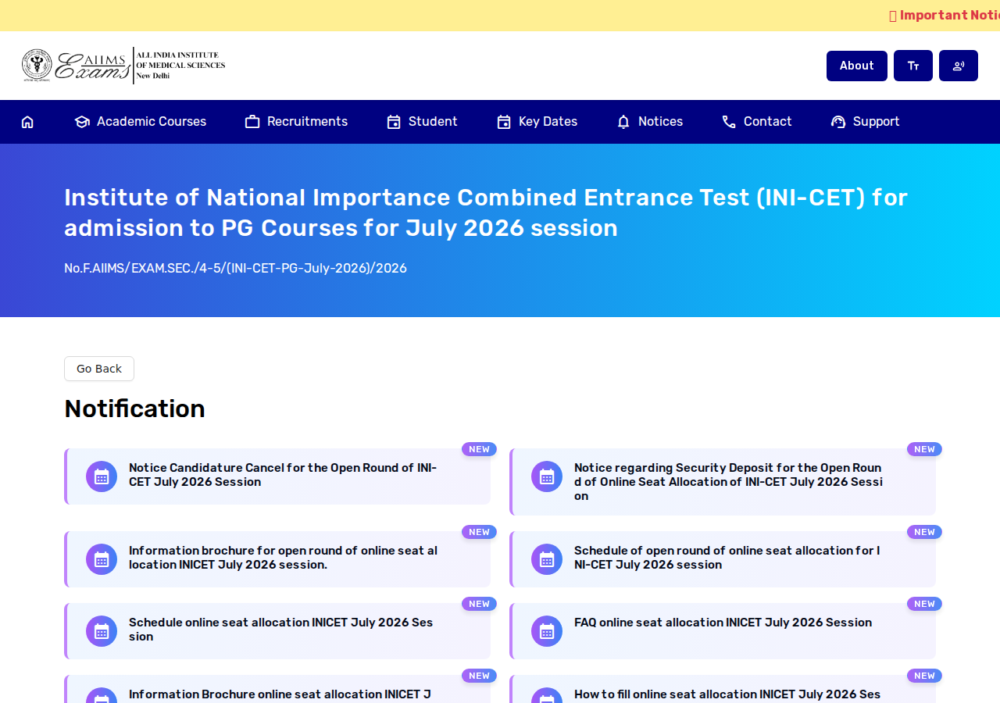Click NEW badge on Information brochure open round
Screen dimensions: 1000x703
[x=479, y=532]
